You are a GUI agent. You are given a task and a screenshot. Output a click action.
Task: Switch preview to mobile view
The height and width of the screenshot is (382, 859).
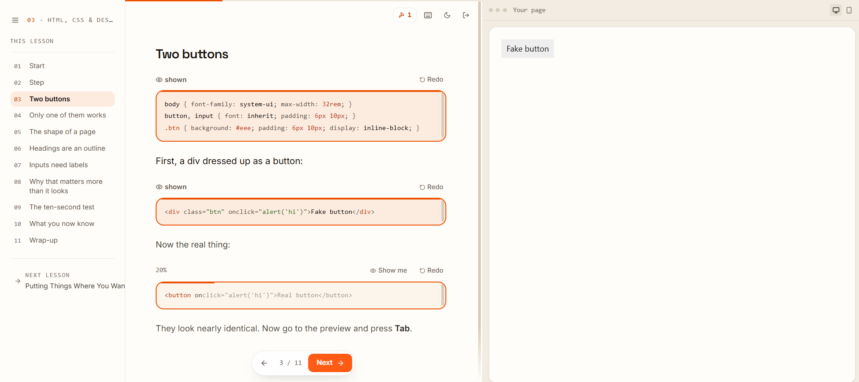click(x=849, y=10)
